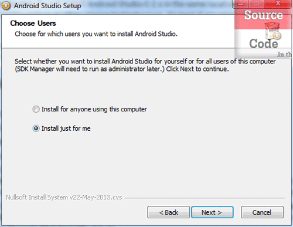Viewport: 293px width, 227px height.
Task: Click the 'Choose for which users' subtitle text
Action: pos(96,34)
